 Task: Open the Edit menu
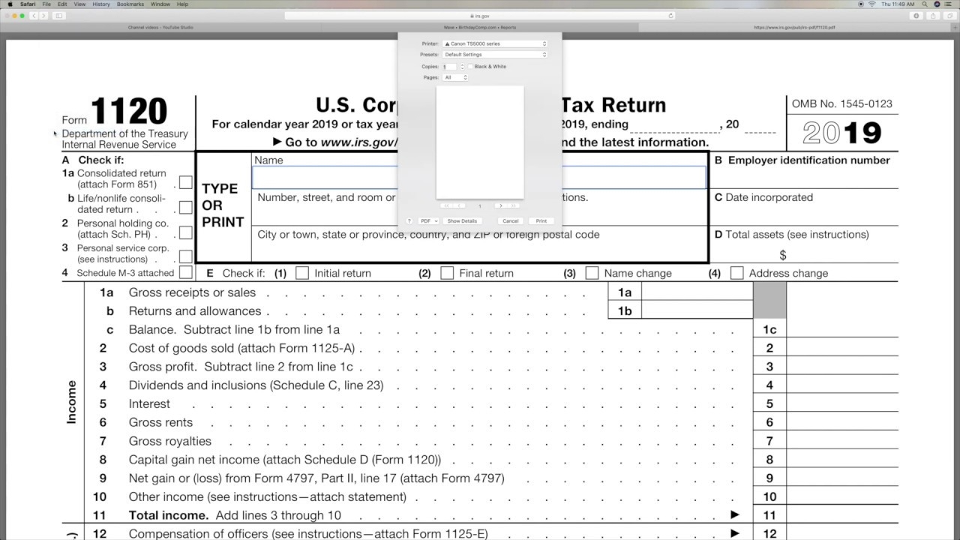click(62, 4)
